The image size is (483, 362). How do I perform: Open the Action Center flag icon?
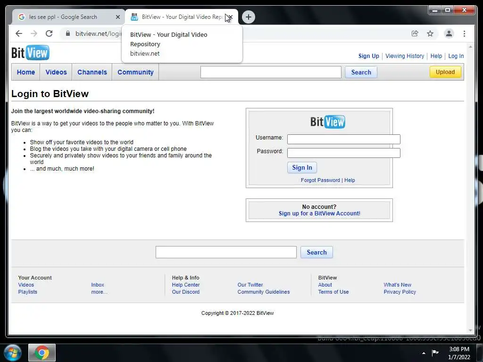coord(435,353)
